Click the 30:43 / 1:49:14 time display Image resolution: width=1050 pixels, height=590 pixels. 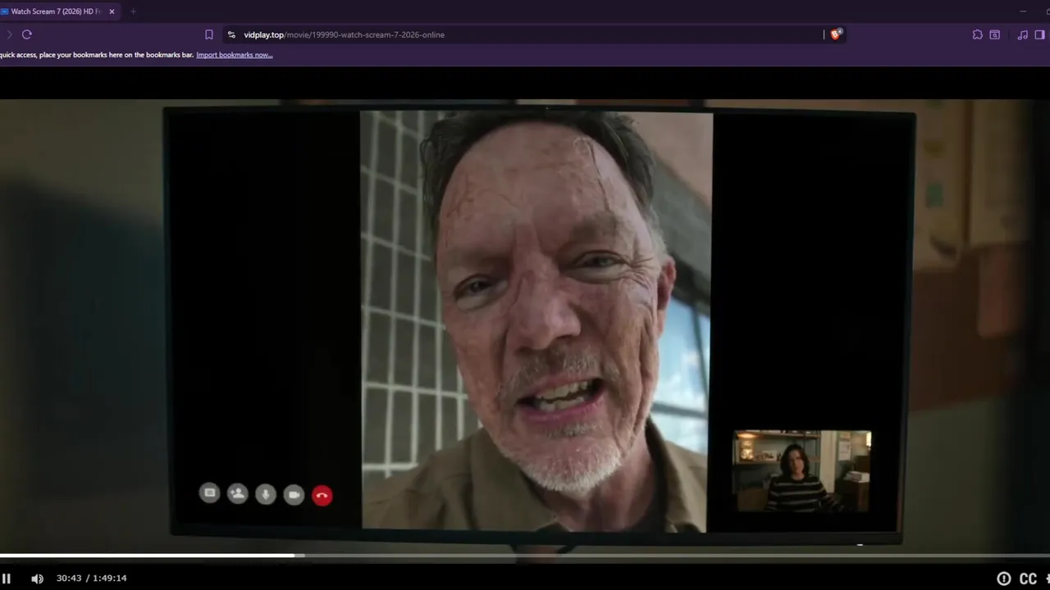coord(91,579)
